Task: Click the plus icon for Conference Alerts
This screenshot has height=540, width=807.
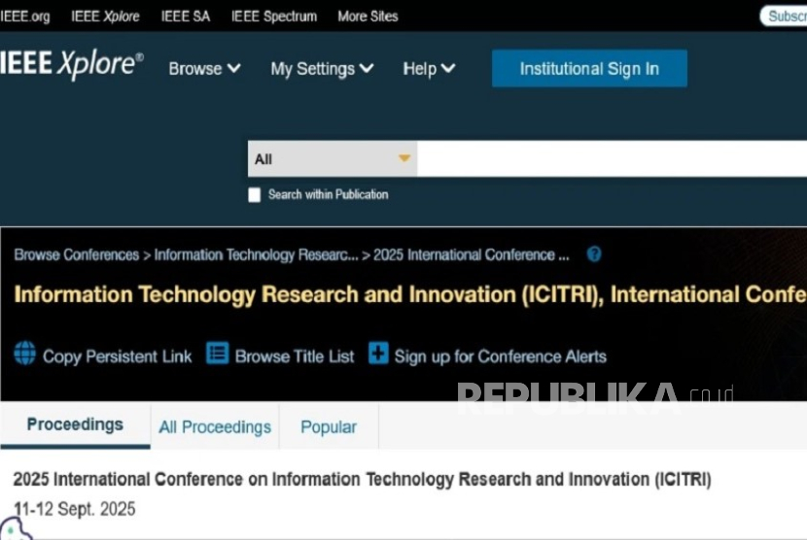Action: coord(378,354)
